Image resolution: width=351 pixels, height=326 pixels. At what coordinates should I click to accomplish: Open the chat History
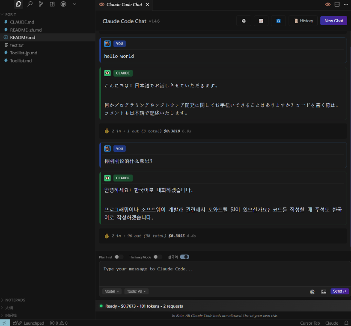click(303, 21)
